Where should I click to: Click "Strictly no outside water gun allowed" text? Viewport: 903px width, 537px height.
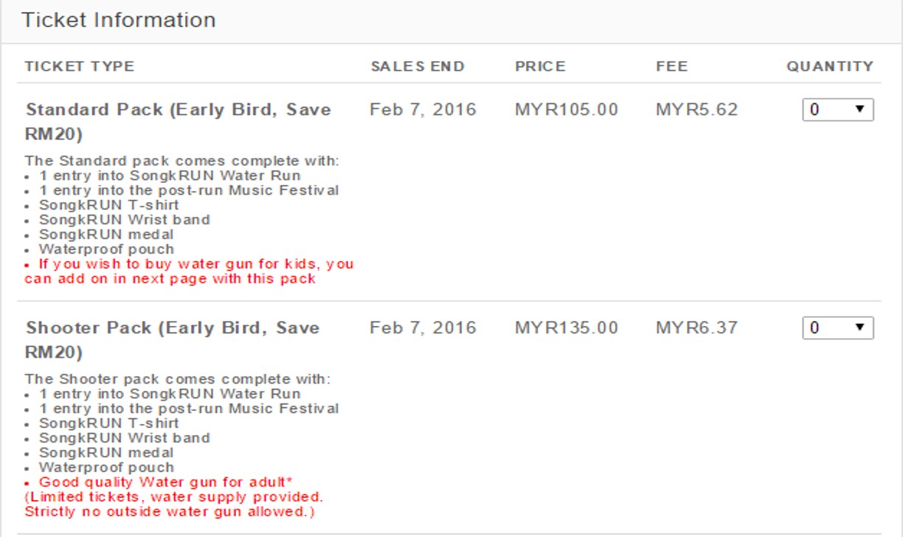tap(170, 511)
